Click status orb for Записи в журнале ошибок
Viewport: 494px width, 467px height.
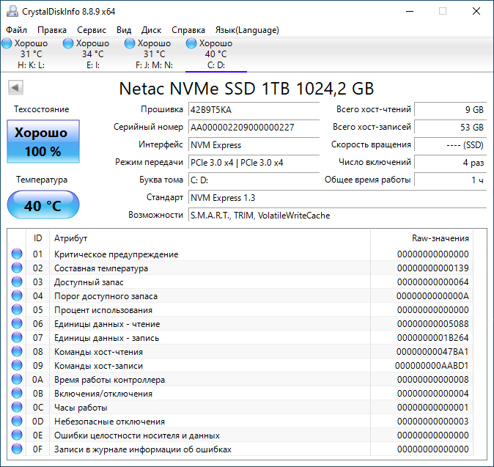pos(17,449)
